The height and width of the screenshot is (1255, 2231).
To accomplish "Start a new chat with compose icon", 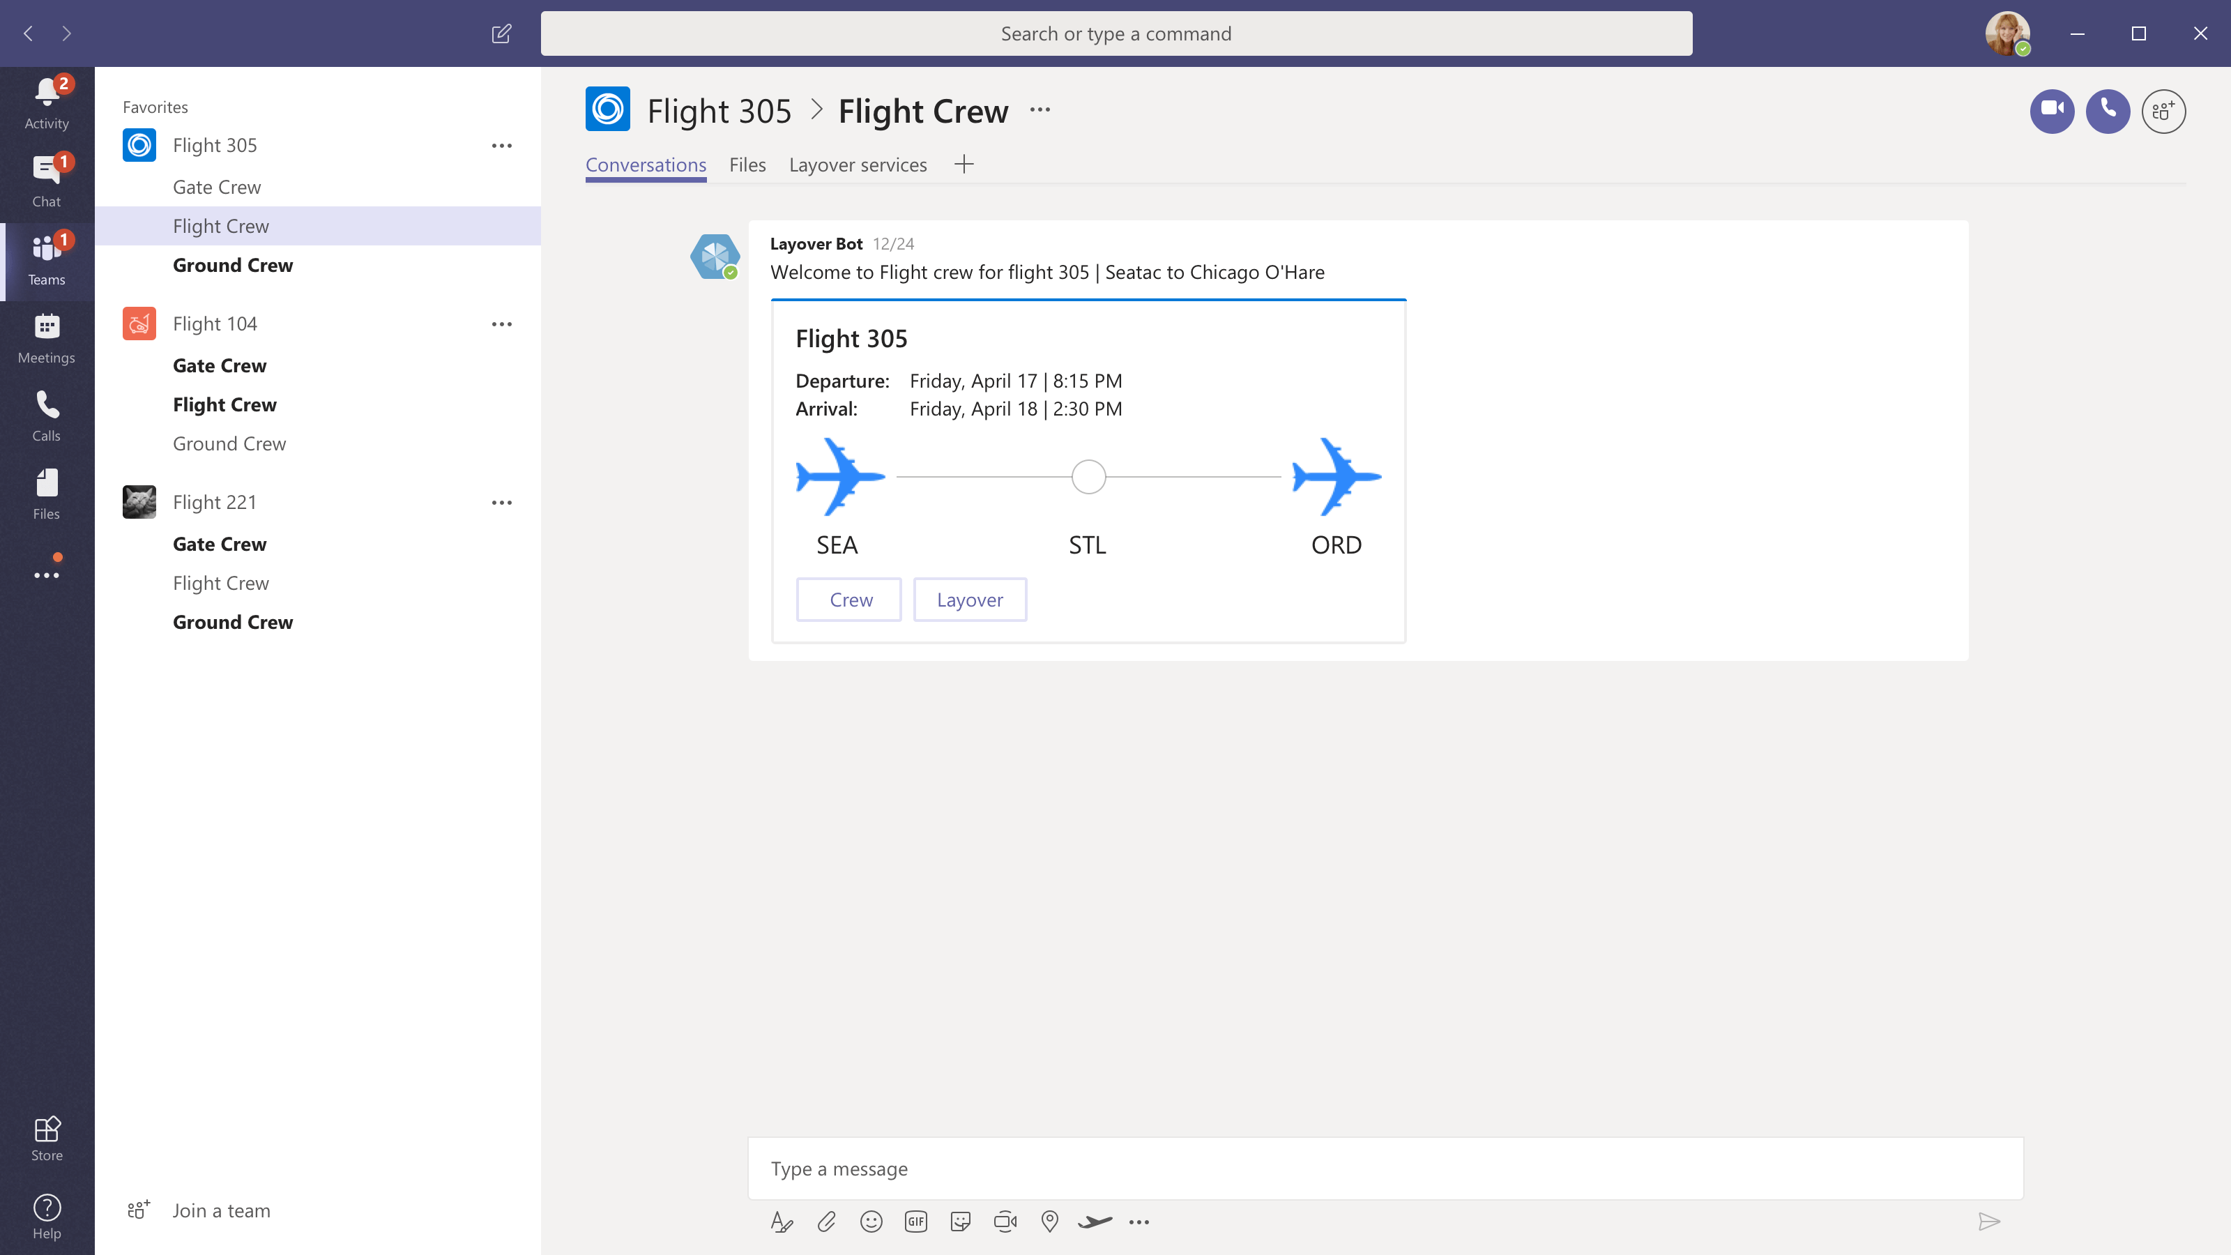I will coord(501,33).
